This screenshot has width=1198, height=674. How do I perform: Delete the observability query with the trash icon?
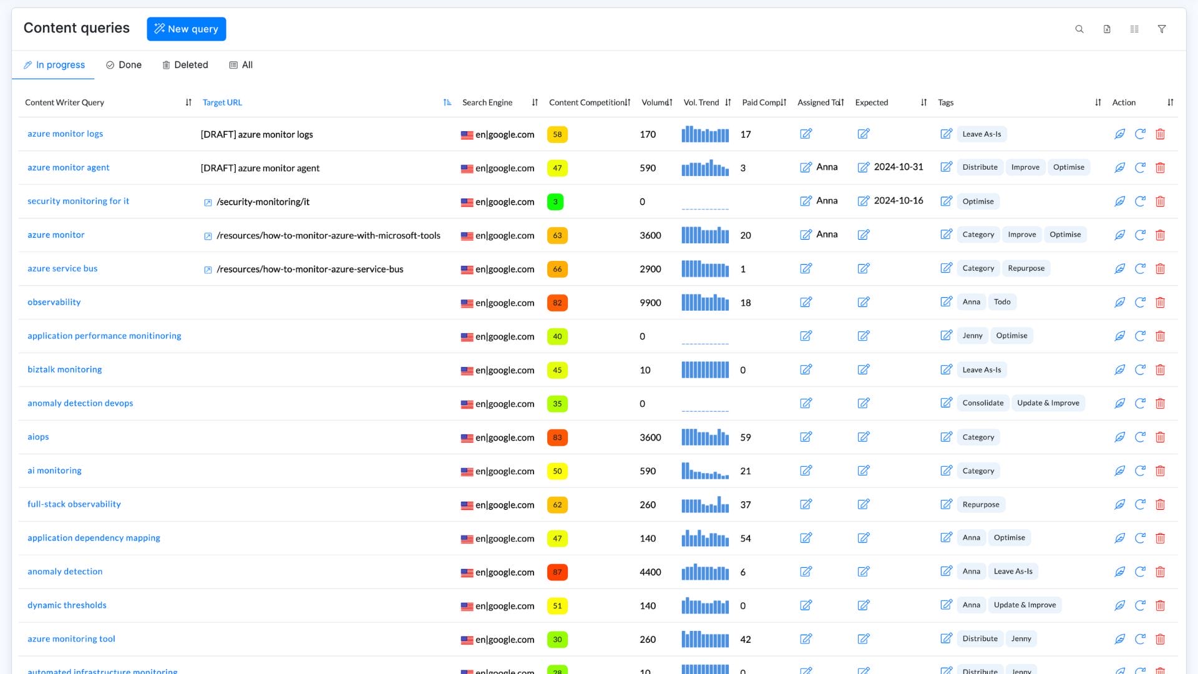click(1161, 303)
